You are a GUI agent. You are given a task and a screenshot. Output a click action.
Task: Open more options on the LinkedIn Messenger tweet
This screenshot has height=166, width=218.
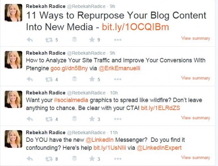click(x=118, y=159)
